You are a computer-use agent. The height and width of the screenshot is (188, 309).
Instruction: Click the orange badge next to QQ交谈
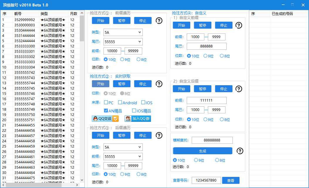click(x=115, y=119)
